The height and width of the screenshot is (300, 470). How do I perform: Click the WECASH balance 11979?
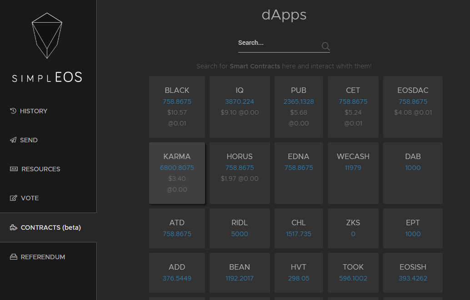tap(353, 168)
